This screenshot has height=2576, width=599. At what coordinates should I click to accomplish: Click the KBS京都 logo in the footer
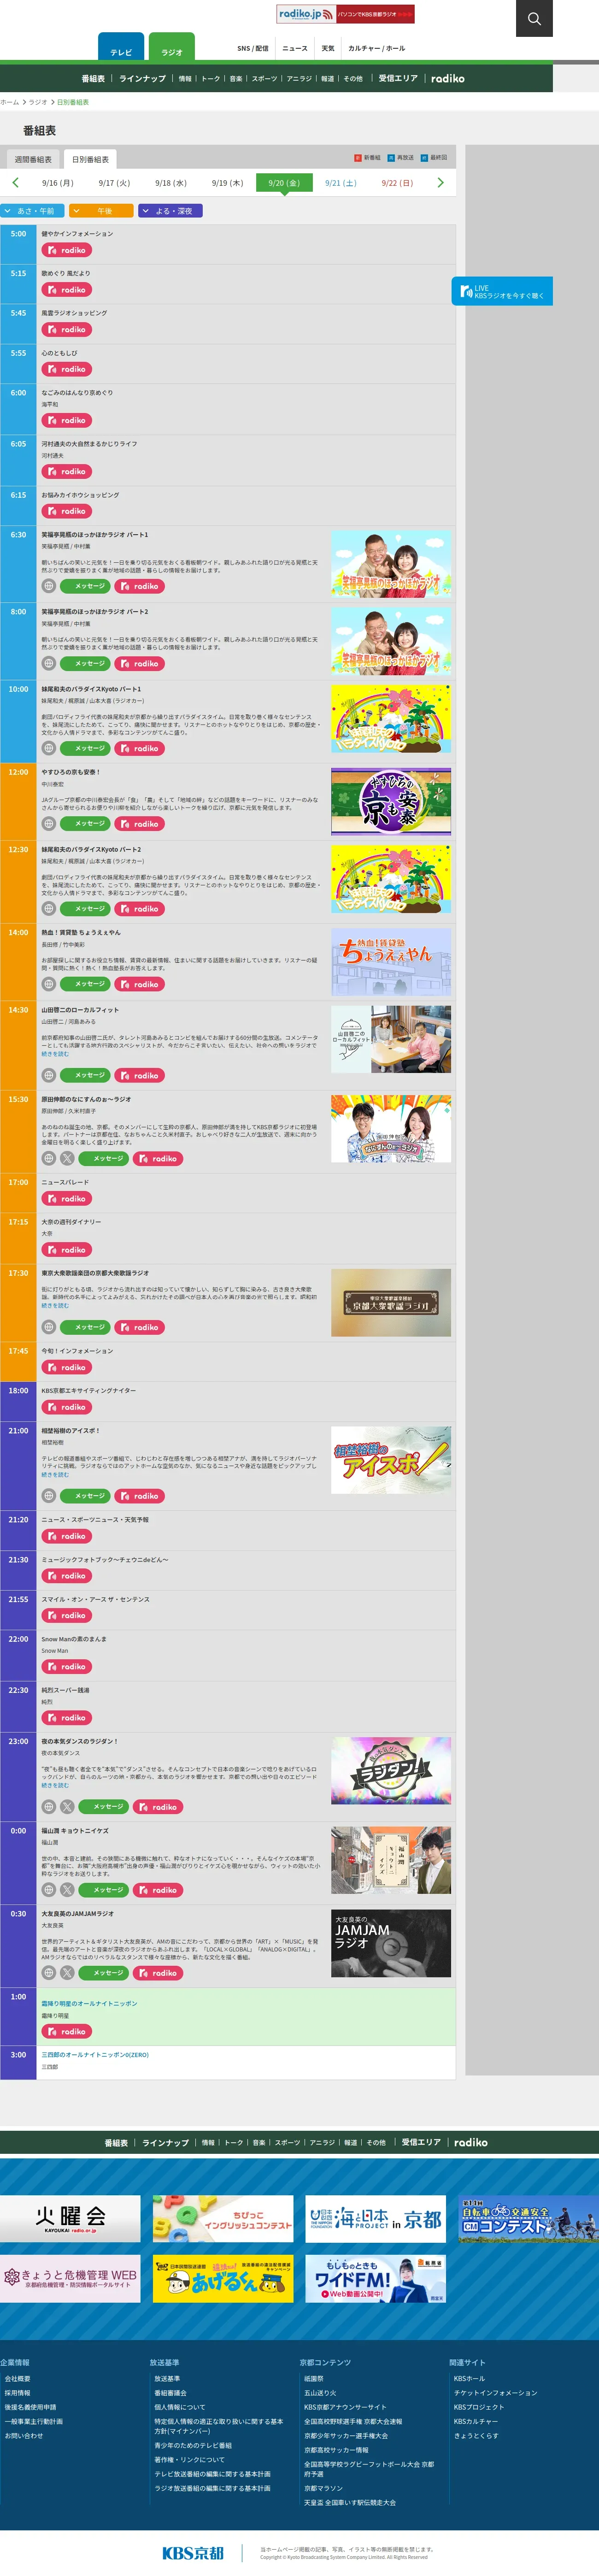point(193,2553)
